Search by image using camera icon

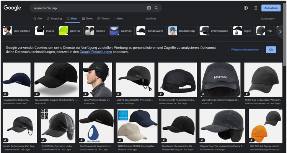point(149,8)
